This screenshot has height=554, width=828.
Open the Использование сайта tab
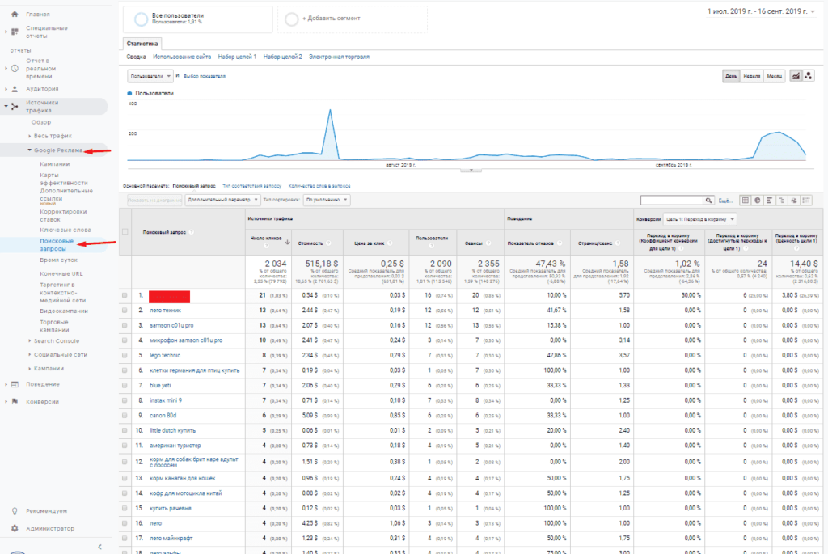tap(182, 57)
